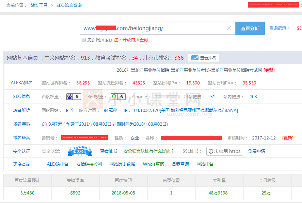Image resolution: width=302 pixels, height=203 pixels.
Task: Click inside the URL query input field
Action: click(x=158, y=28)
